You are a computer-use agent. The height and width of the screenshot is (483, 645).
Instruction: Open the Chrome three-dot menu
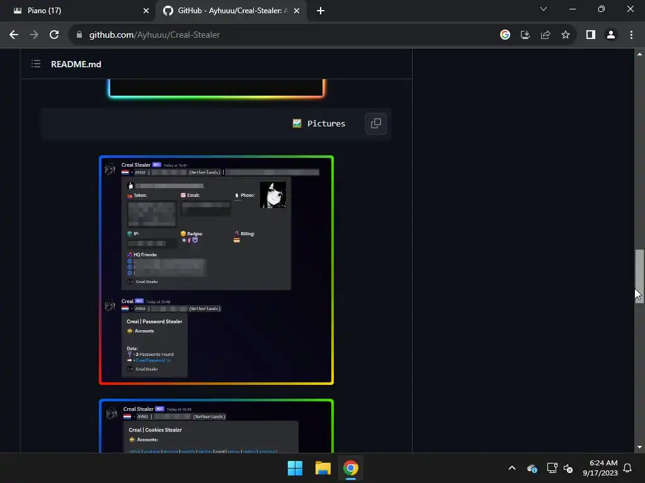tap(631, 35)
